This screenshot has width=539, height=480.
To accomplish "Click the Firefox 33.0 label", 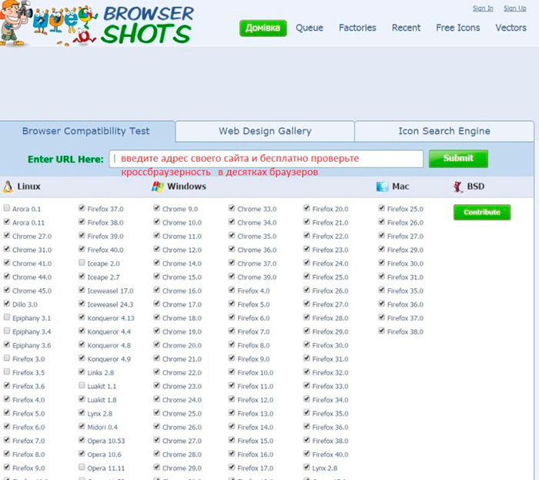I will click(x=330, y=387).
